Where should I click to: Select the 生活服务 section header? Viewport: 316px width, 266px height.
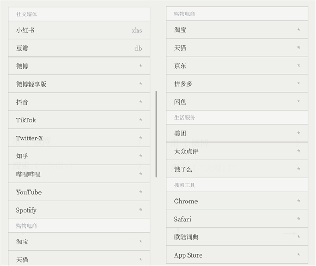(185, 117)
